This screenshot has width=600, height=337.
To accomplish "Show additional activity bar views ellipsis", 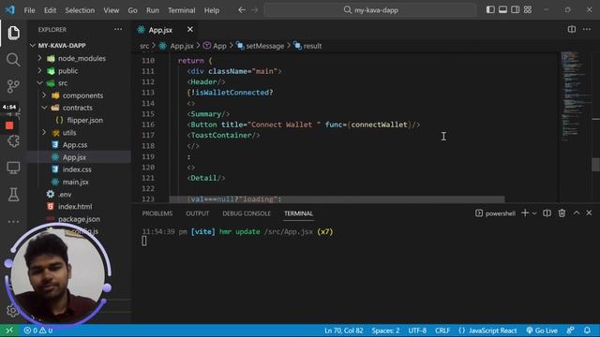I will pyautogui.click(x=13, y=221).
